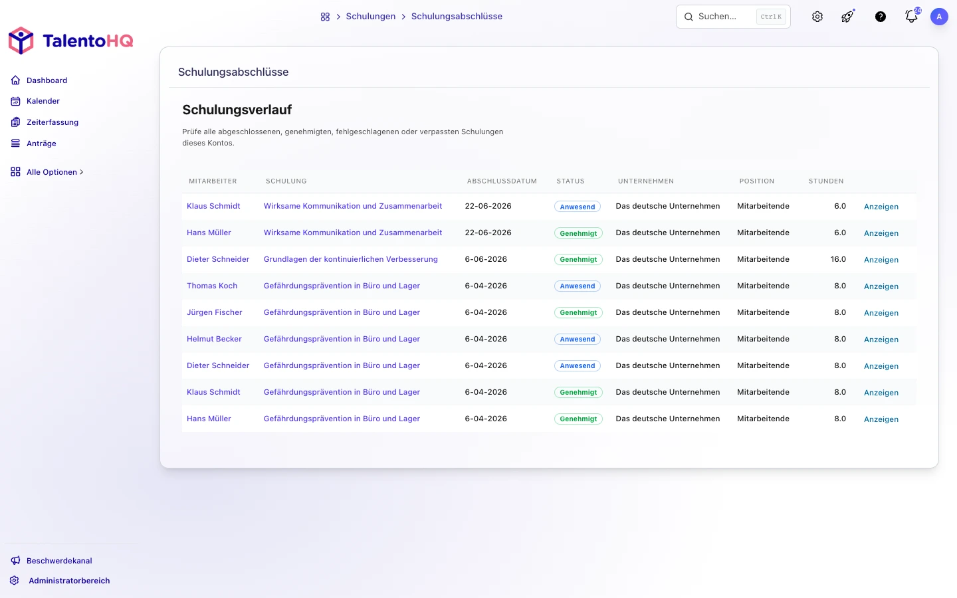
Task: Click the Beschwerdekanal megaphone icon
Action: tap(15, 561)
